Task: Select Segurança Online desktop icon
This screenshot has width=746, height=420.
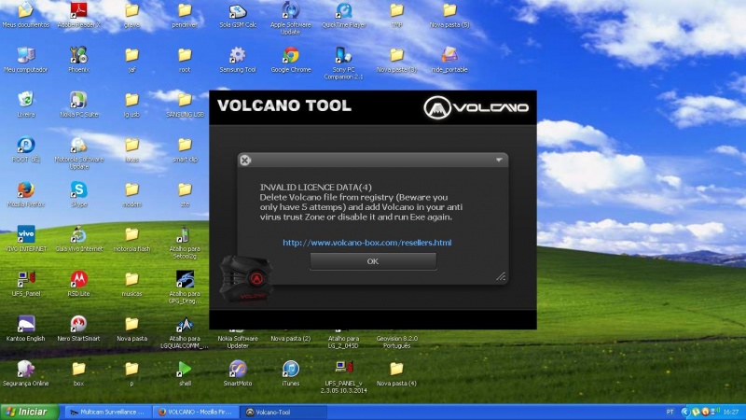Action: coord(26,373)
